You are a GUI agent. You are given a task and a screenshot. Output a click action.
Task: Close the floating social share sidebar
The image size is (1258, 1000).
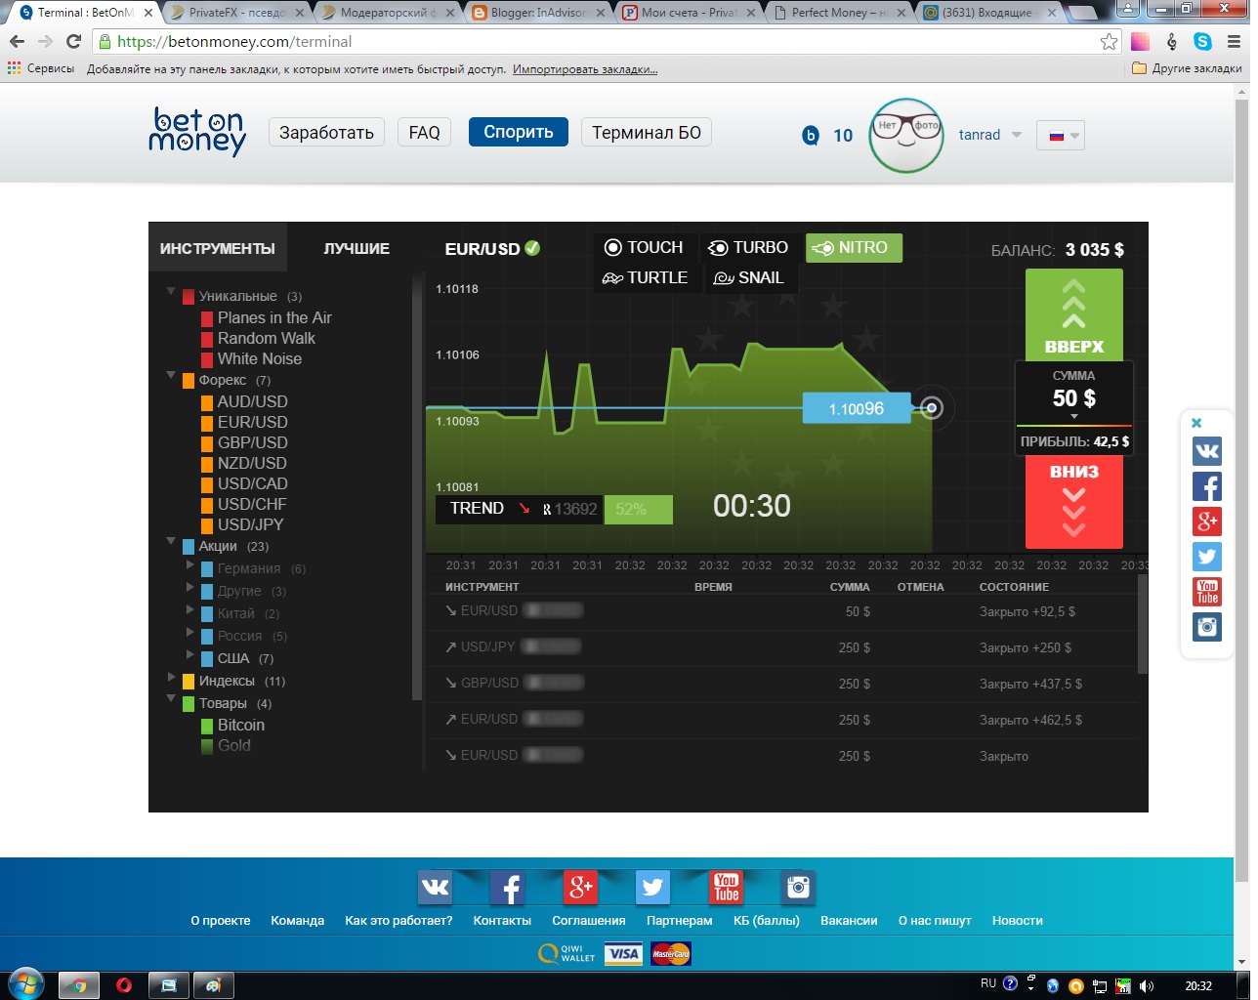[1196, 423]
